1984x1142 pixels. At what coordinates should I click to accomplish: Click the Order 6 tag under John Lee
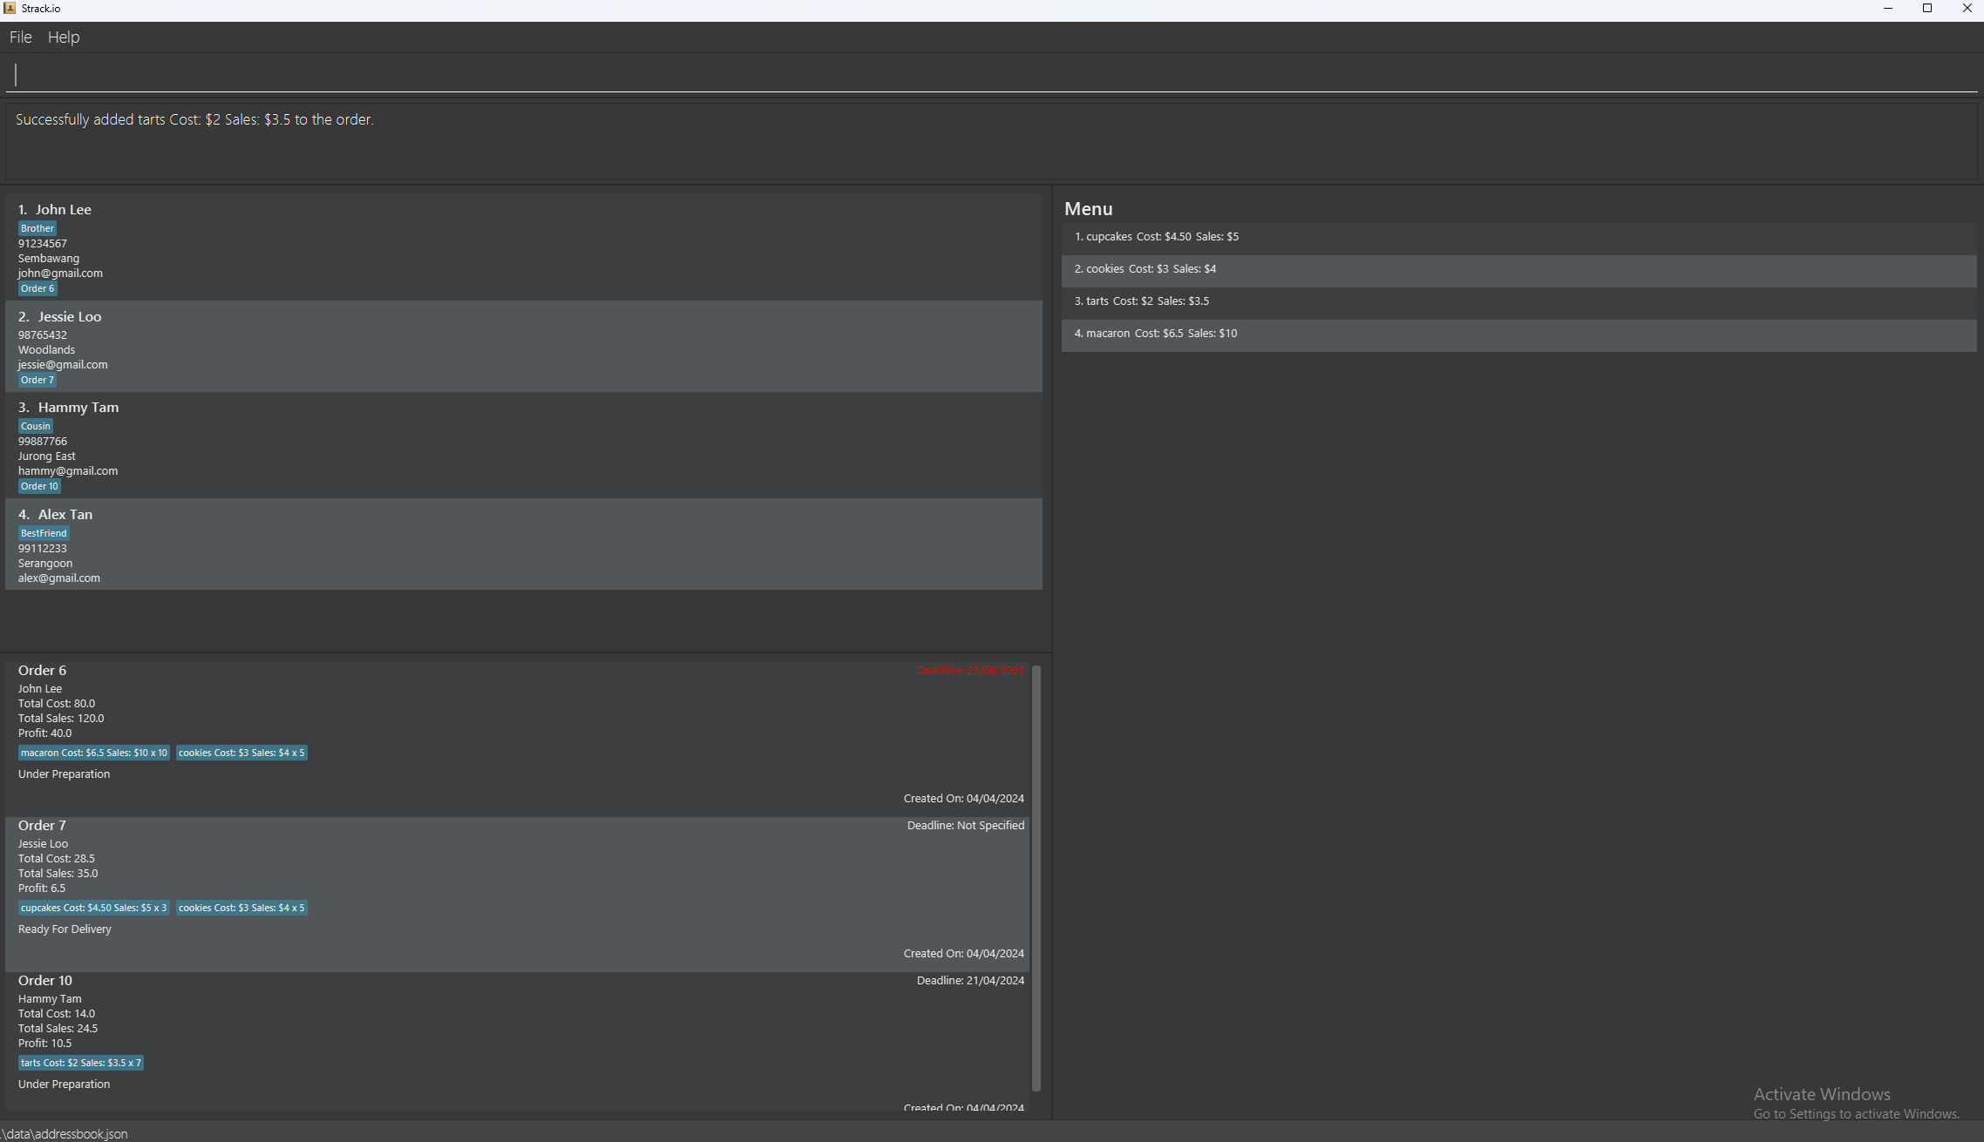(37, 289)
